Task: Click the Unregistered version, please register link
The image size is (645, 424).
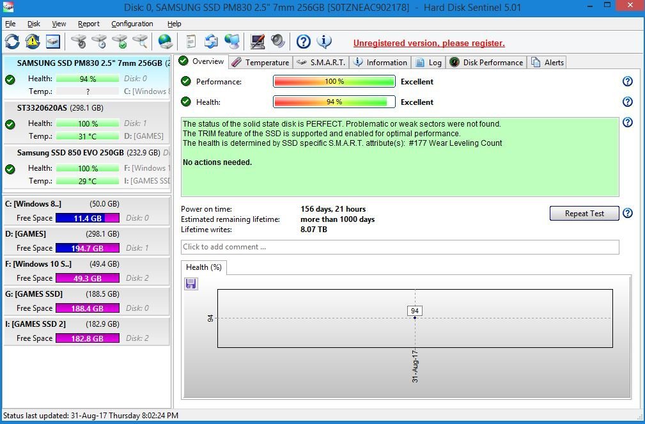Action: point(429,43)
